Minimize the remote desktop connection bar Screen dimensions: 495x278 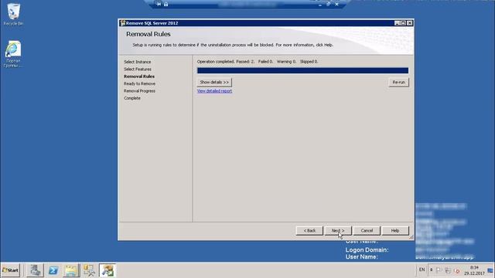[320, 5]
